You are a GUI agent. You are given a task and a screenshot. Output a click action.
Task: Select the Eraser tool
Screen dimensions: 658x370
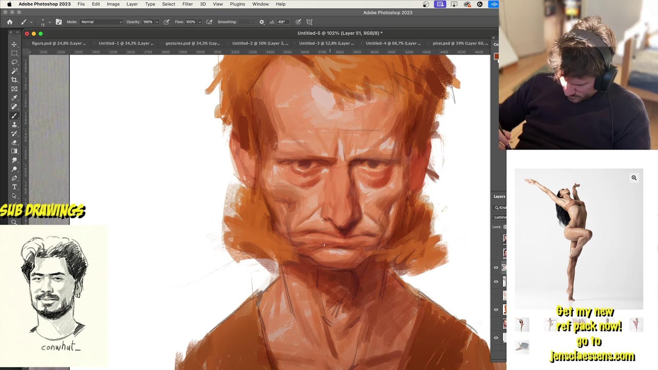[x=14, y=142]
